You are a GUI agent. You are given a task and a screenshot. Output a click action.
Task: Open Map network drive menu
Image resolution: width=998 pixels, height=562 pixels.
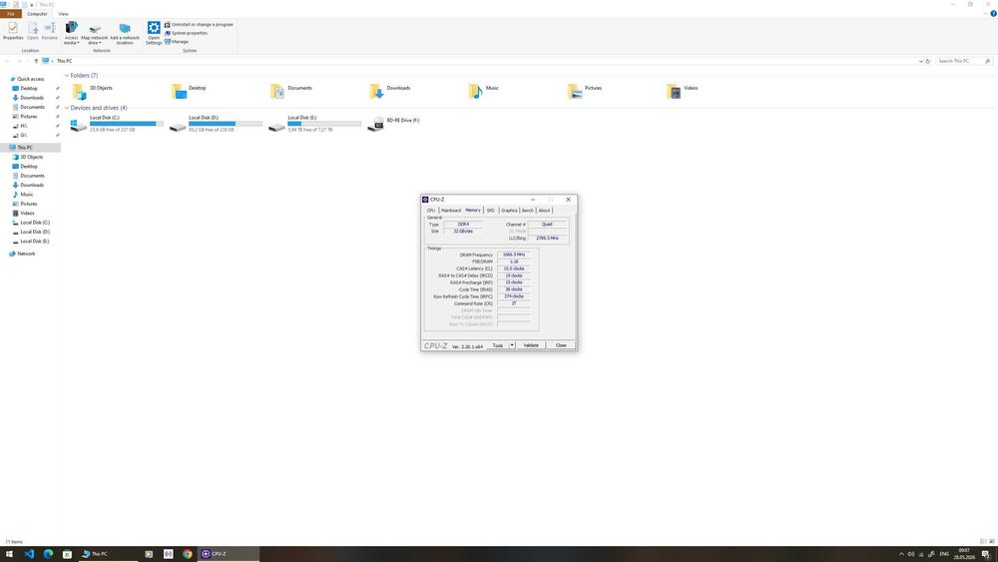coord(94,33)
